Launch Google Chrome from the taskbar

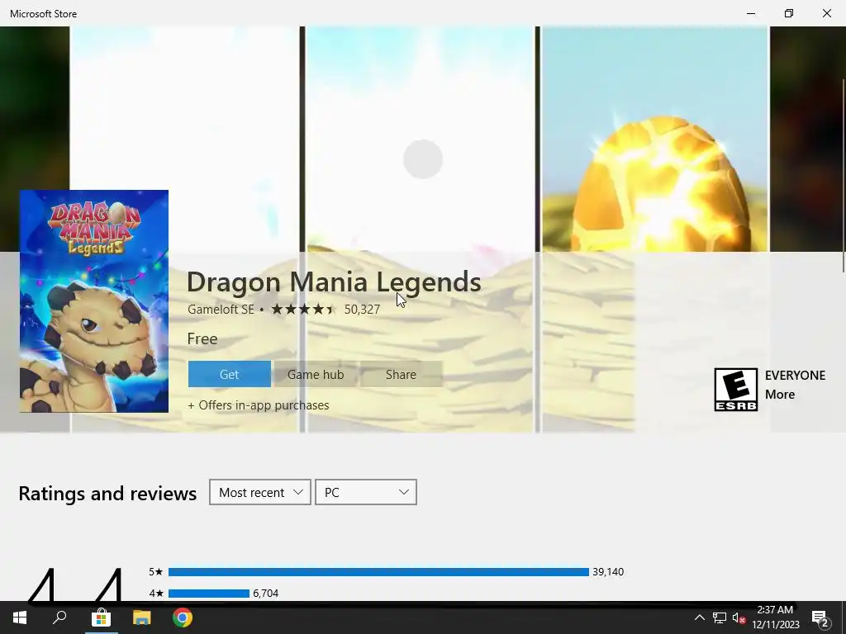tap(183, 617)
